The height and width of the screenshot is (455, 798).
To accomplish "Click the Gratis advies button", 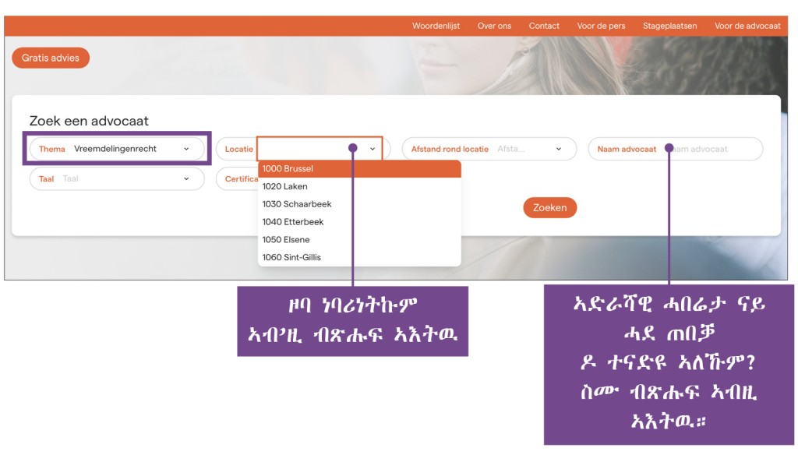I will tap(51, 58).
